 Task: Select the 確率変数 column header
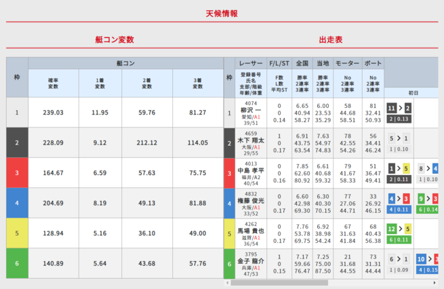click(x=52, y=83)
